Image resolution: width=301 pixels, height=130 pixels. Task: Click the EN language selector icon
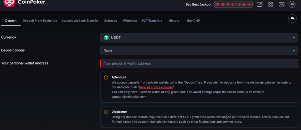292,4
